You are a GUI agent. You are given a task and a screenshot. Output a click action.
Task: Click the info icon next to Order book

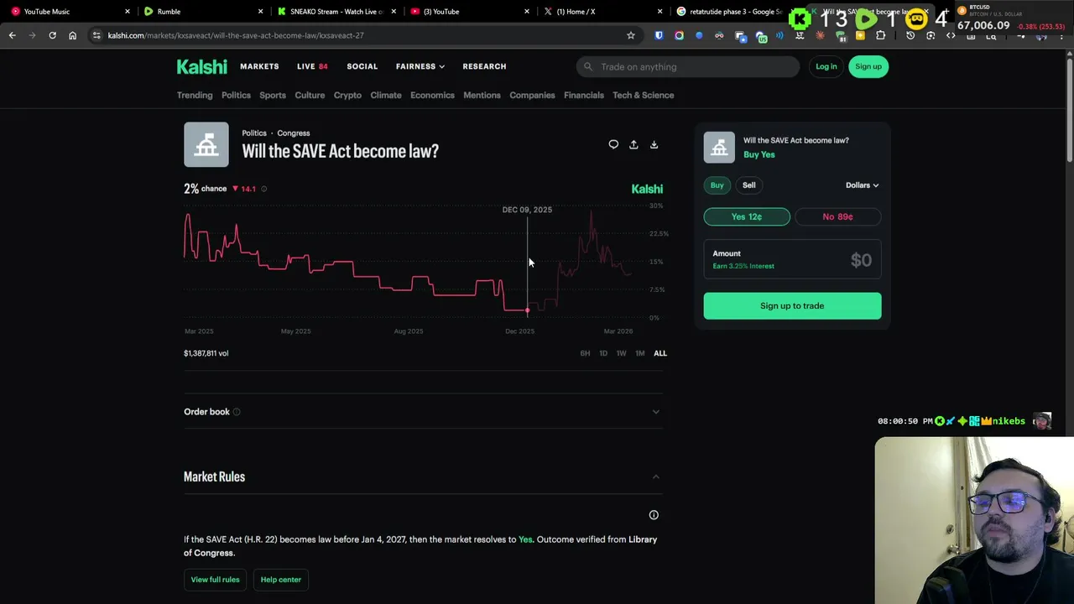pos(237,412)
